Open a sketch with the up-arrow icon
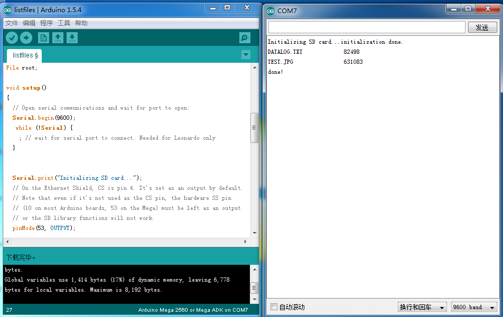Viewport: 503px width, 317px height. [58, 38]
